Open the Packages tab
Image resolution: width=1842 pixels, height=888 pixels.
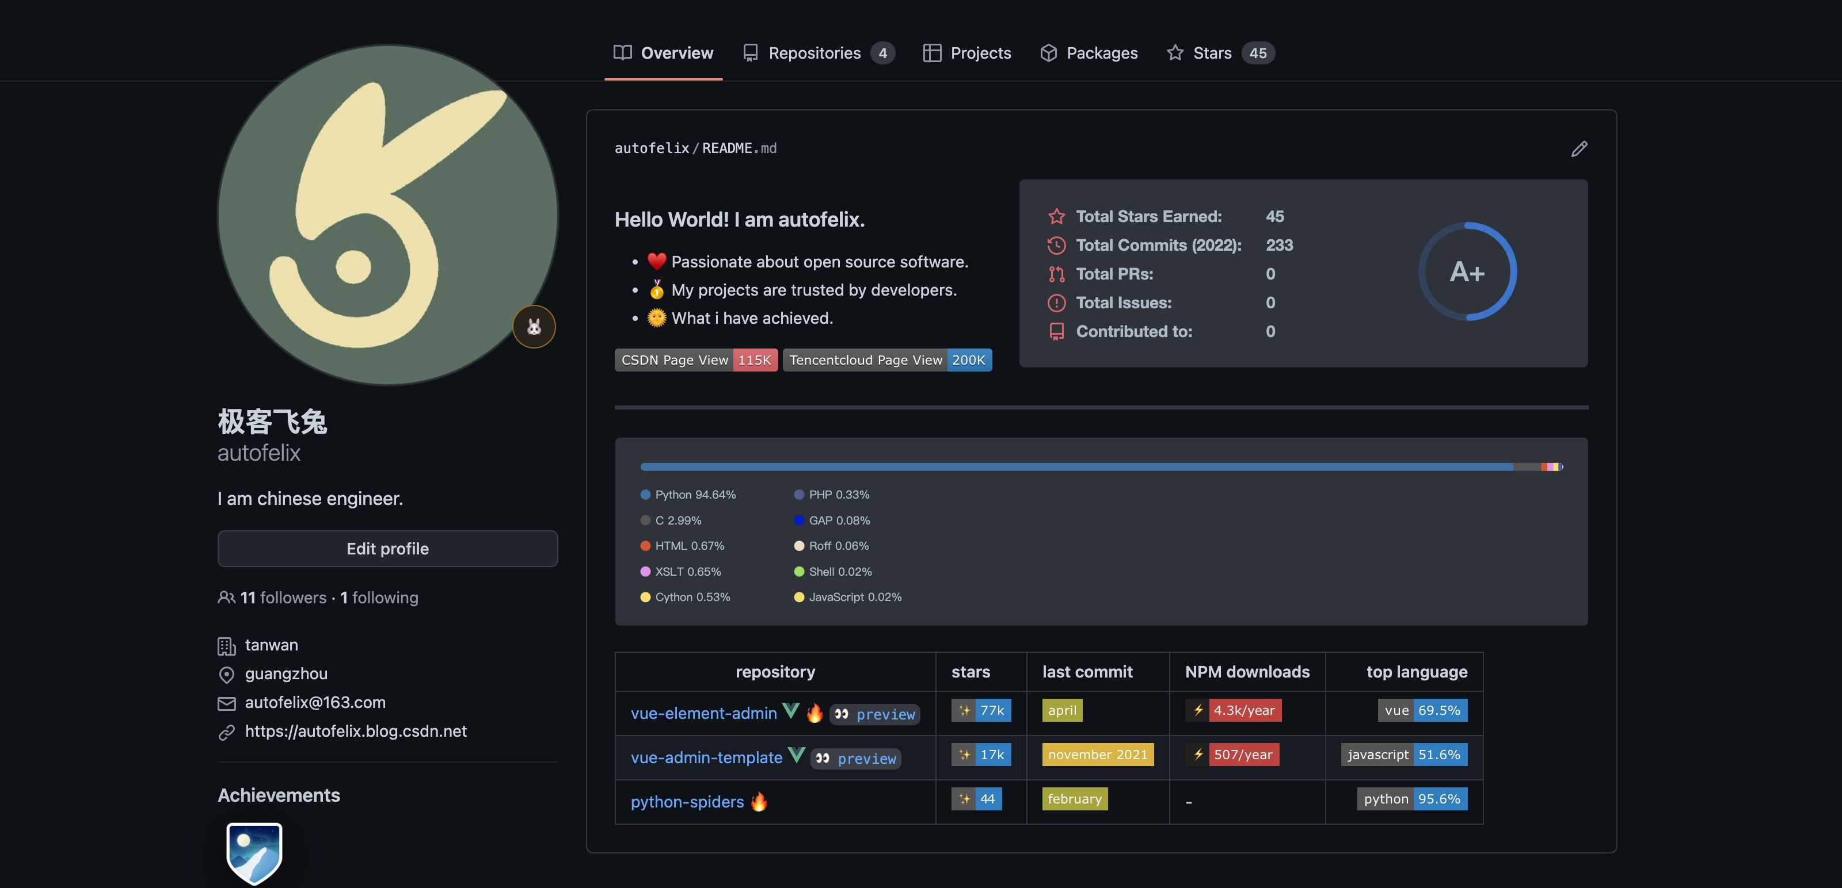tap(1089, 53)
